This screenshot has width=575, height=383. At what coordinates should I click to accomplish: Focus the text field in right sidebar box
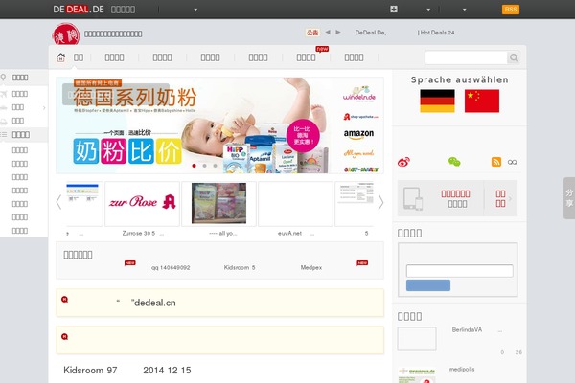click(459, 271)
